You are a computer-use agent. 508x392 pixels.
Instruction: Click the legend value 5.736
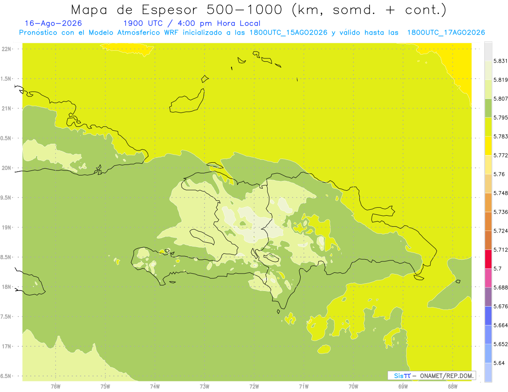(500, 212)
